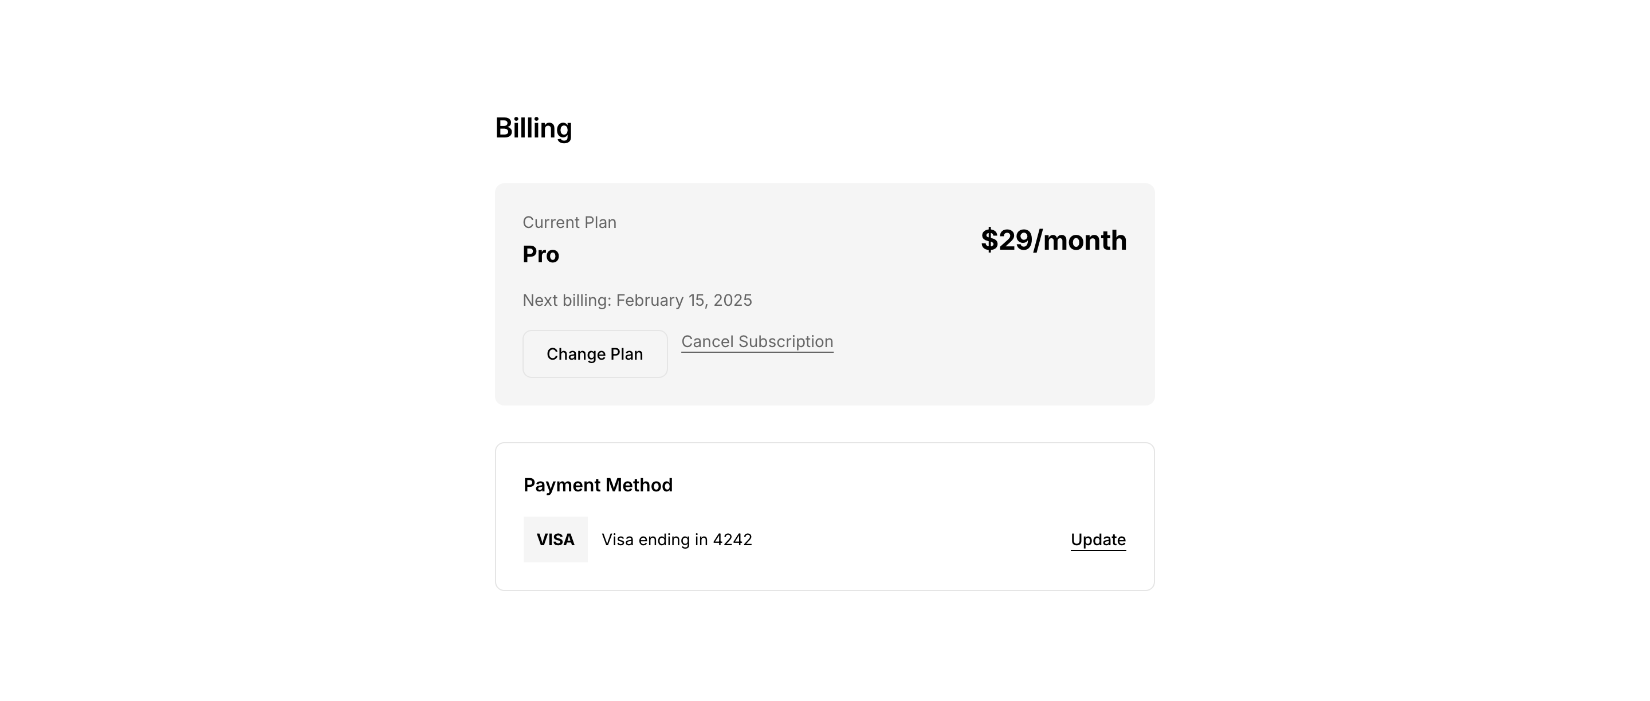Select the 4242 card digits
The image size is (1650, 701).
pyautogui.click(x=733, y=539)
